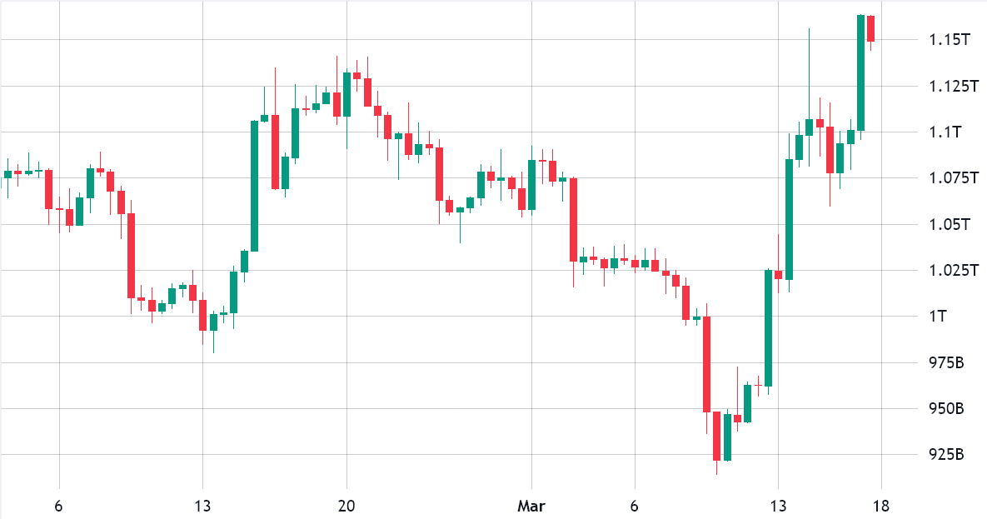Click the 1.05T price axis label
The height and width of the screenshot is (519, 987).
coord(950,224)
